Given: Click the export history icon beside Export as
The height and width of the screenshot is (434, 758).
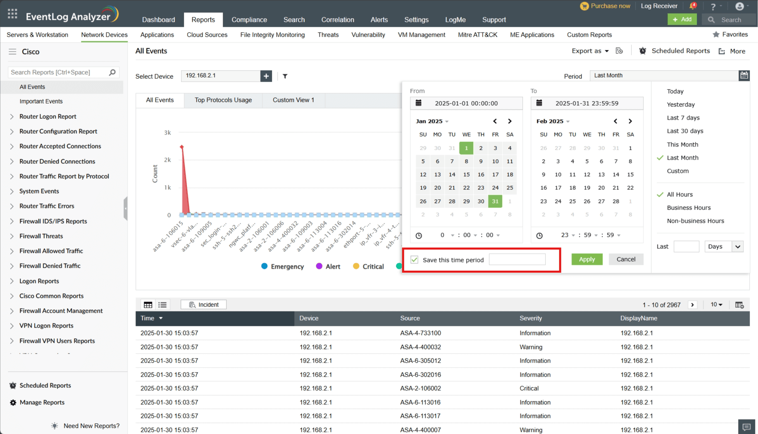Looking at the screenshot, I should point(619,51).
